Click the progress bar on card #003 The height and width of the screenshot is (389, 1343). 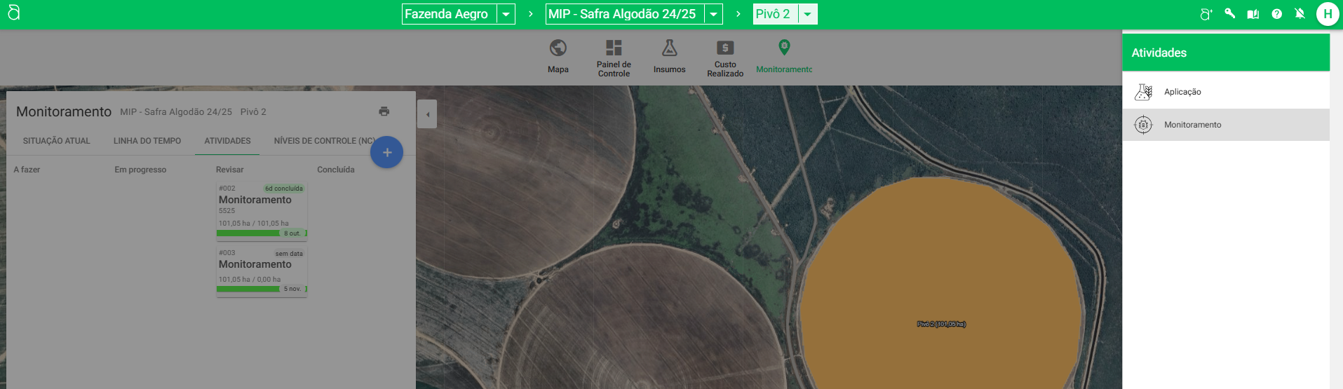point(248,289)
